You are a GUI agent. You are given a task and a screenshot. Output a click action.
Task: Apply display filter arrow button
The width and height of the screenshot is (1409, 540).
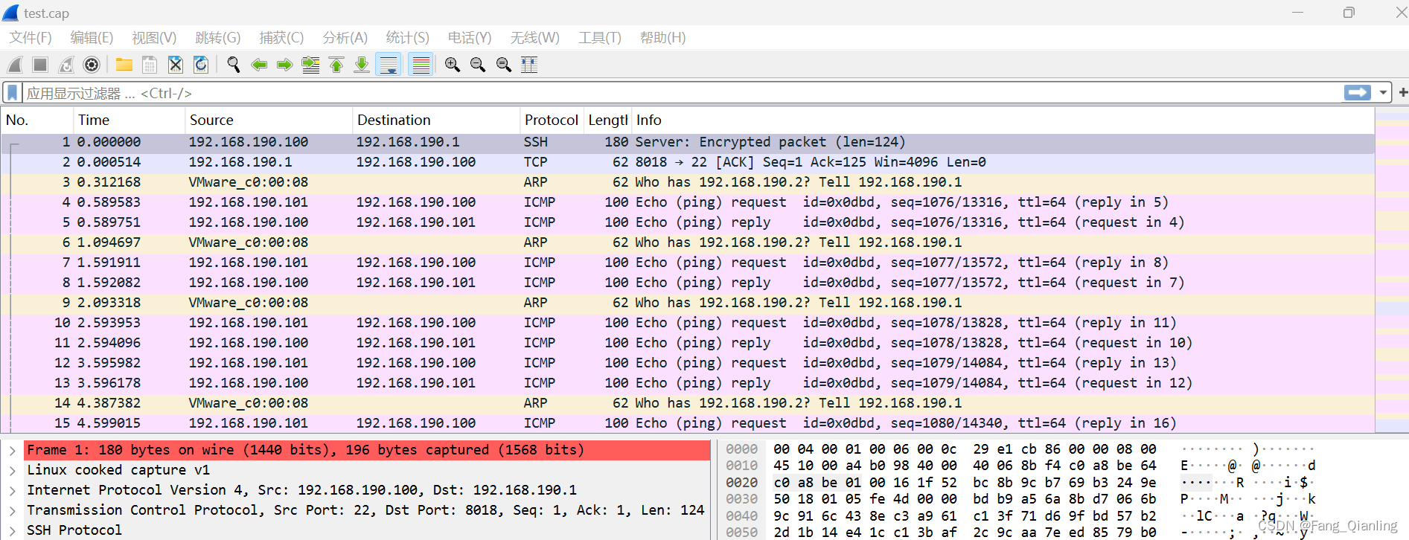point(1358,93)
